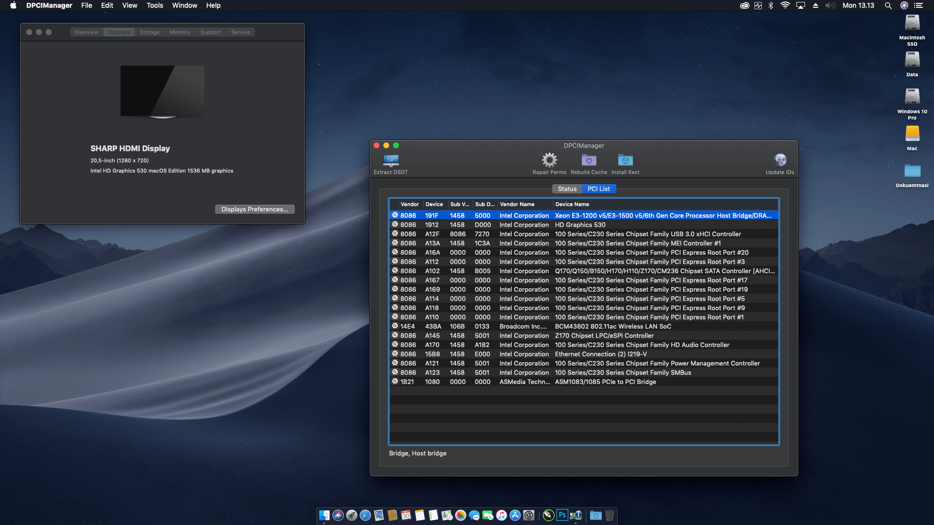Open the App Store dock icon
Image resolution: width=934 pixels, height=525 pixels.
[515, 515]
